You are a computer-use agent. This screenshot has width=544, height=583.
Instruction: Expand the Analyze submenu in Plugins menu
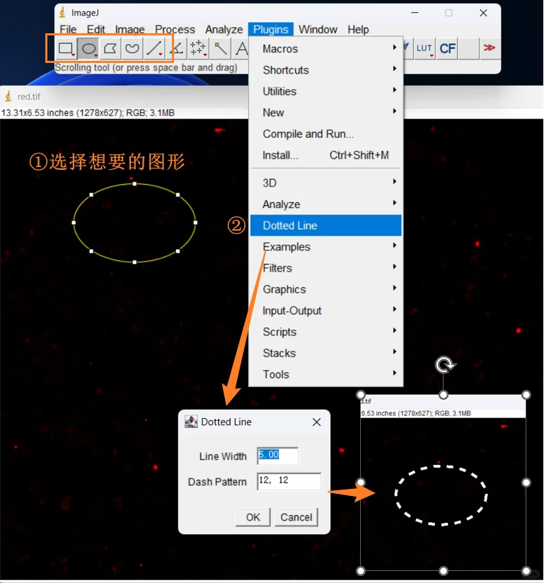tap(325, 204)
